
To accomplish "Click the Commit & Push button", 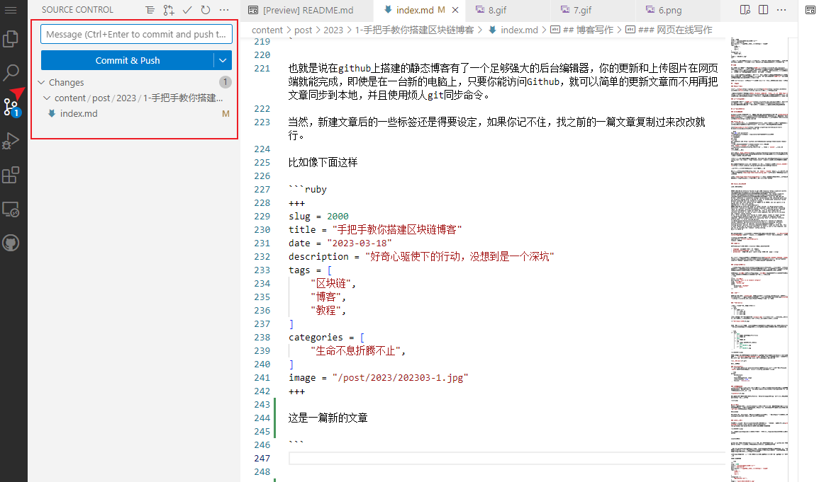I will (128, 60).
